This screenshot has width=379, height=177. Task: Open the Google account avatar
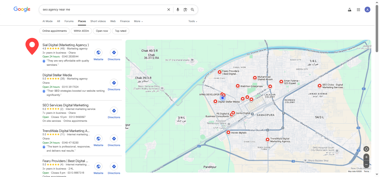point(367,10)
